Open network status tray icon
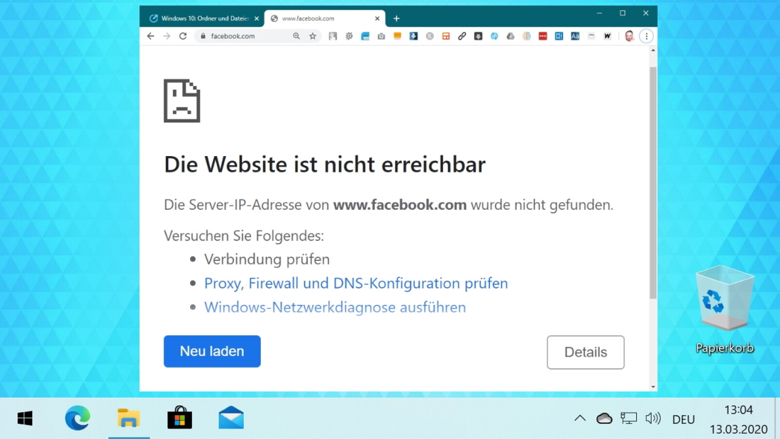 click(x=629, y=418)
